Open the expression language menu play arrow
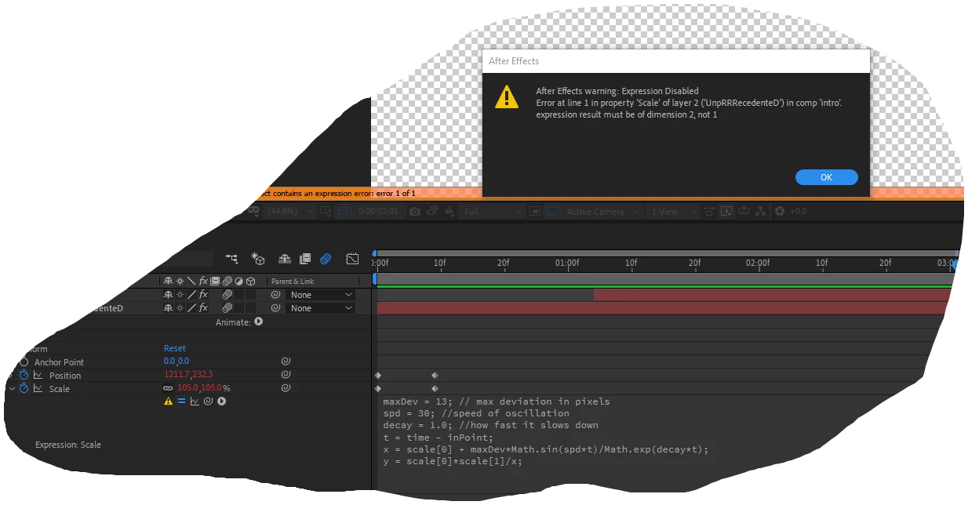968x505 pixels. click(x=222, y=401)
